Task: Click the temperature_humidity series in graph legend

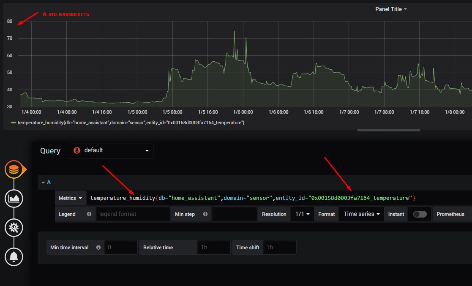Action: pyautogui.click(x=131, y=123)
